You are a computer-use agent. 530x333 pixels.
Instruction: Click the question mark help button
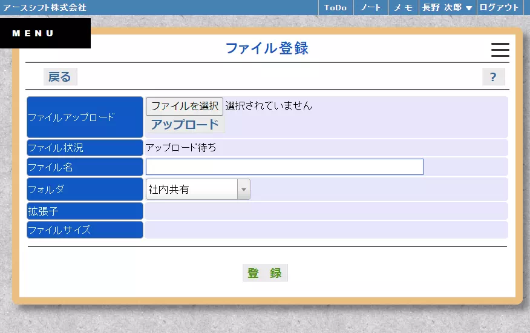[x=494, y=77]
